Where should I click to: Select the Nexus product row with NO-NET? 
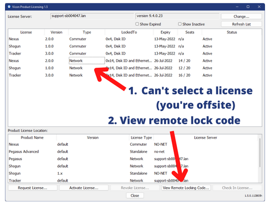point(133,144)
